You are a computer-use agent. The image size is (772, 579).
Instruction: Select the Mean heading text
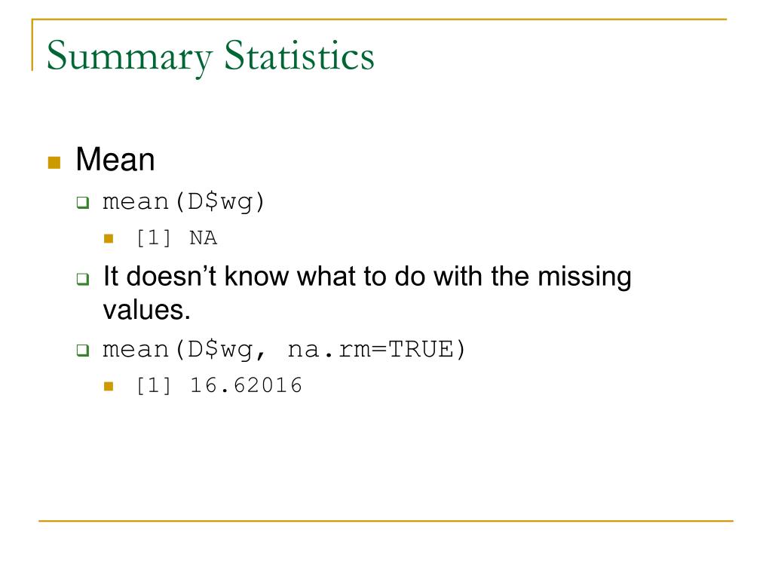click(115, 160)
